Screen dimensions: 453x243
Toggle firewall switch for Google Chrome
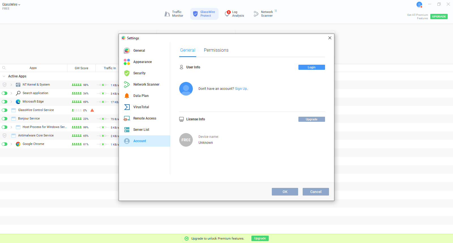click(5, 144)
